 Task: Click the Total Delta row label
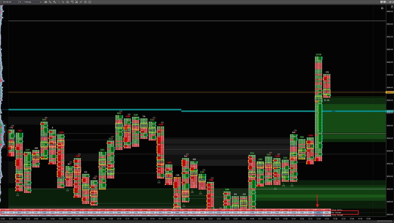[338, 210]
